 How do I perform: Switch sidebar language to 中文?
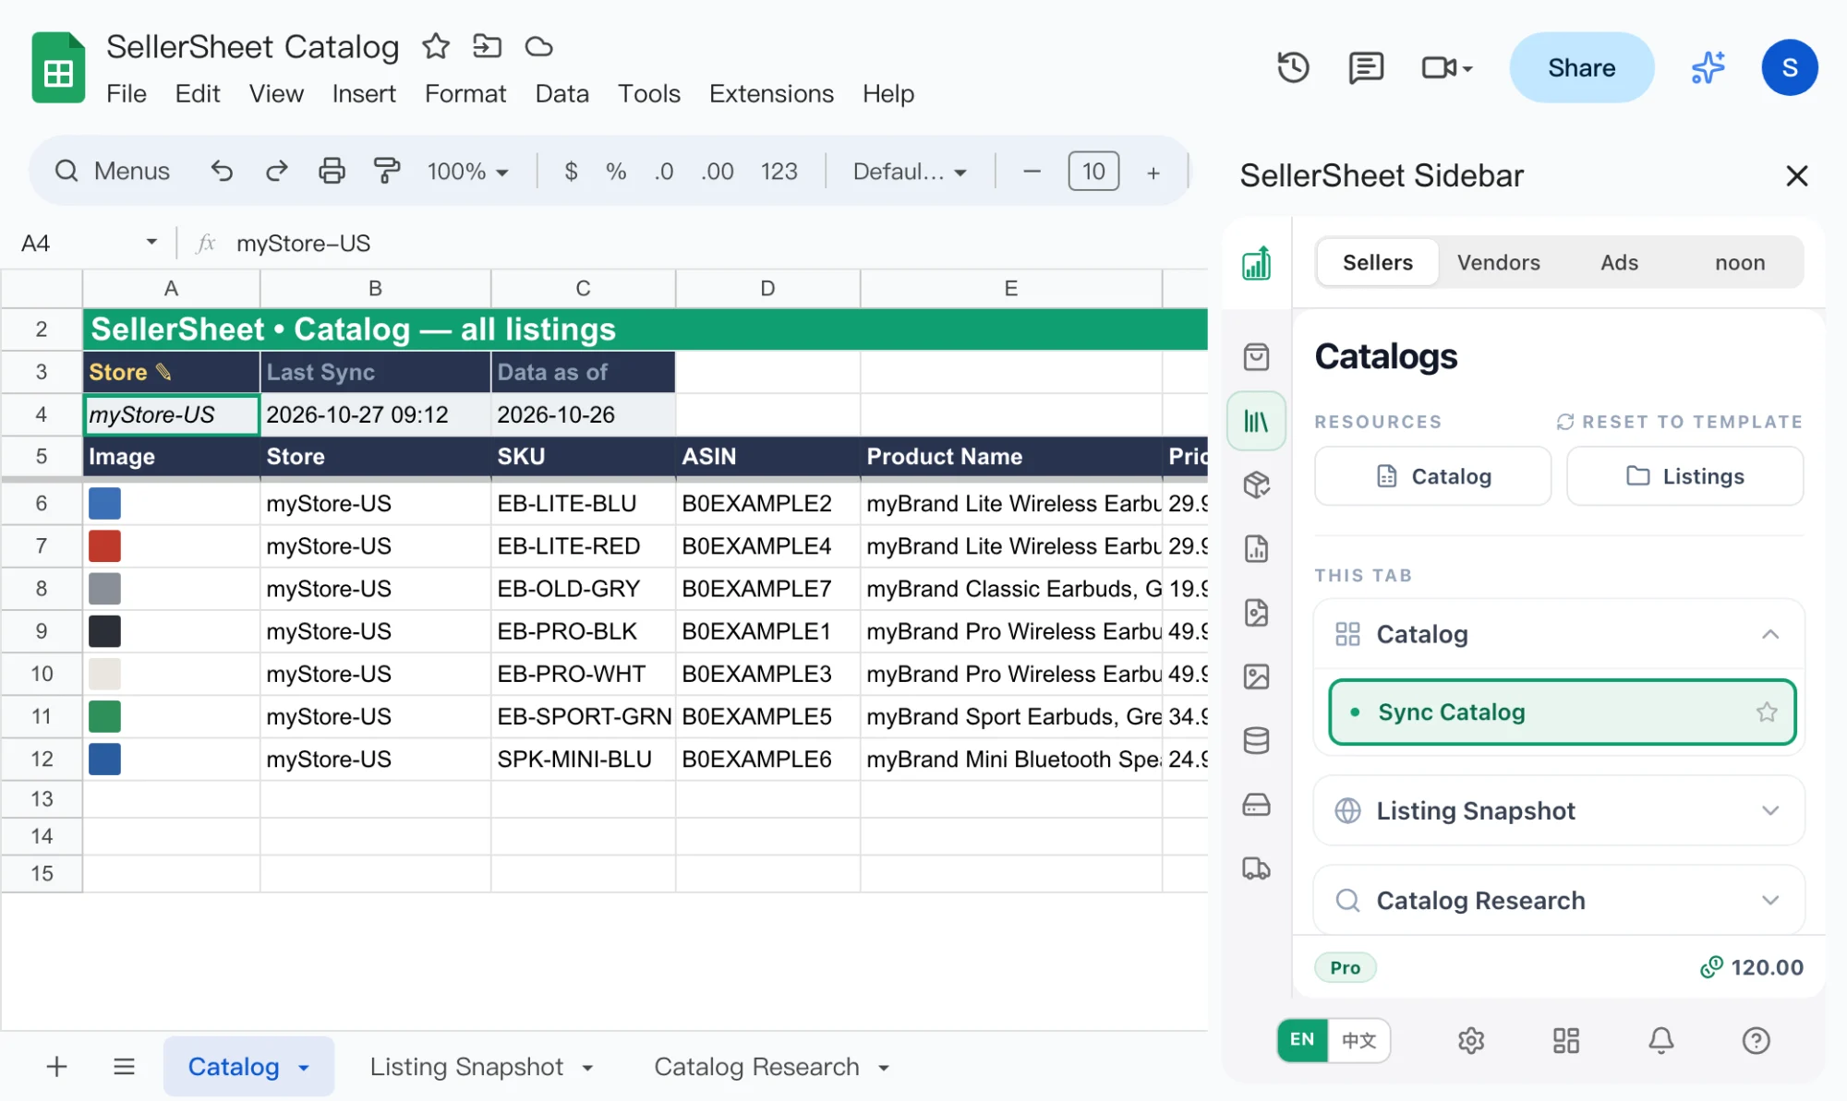pyautogui.click(x=1358, y=1040)
